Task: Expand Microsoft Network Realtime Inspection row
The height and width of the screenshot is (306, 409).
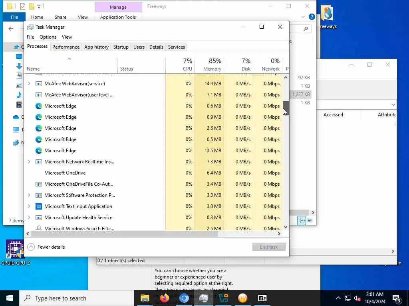Action: pyautogui.click(x=29, y=162)
